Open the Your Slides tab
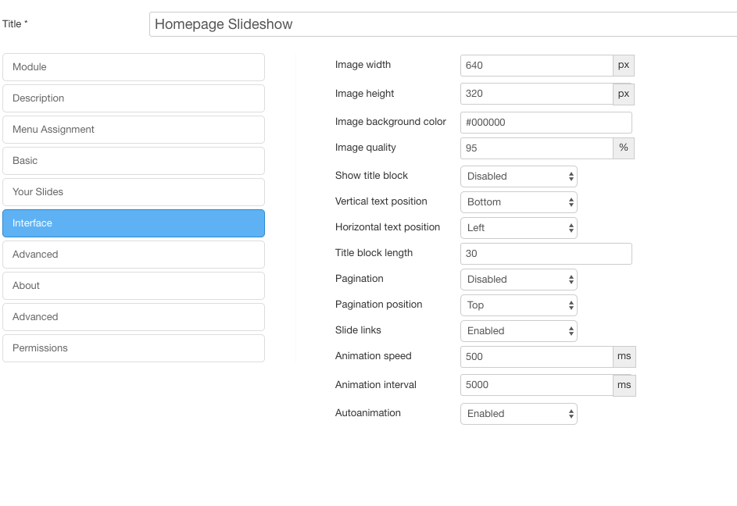Screen dimensions: 737x506 pos(134,192)
